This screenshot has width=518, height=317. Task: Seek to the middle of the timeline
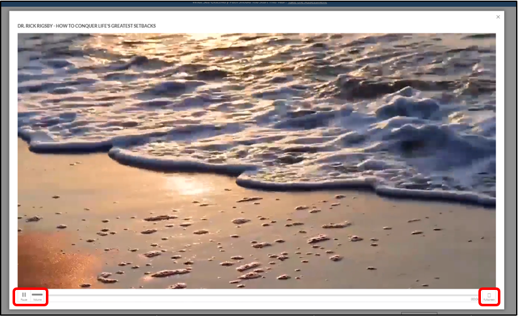259,295
